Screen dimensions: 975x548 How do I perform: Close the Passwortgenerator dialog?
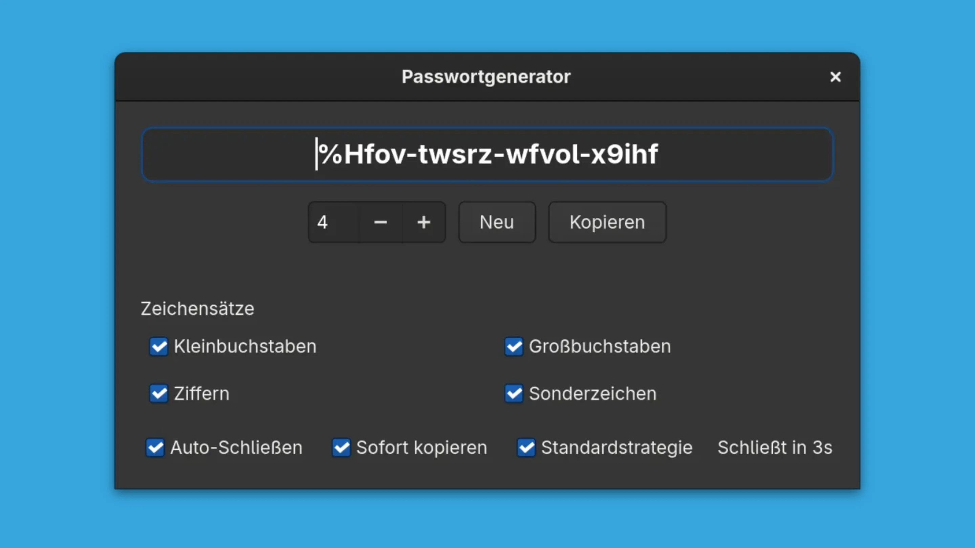pos(835,77)
